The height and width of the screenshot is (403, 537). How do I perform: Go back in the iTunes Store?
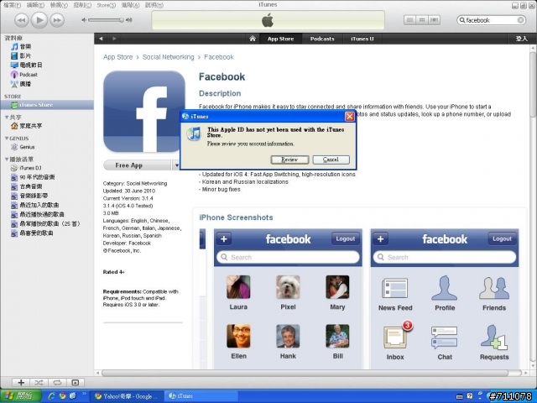(x=101, y=39)
